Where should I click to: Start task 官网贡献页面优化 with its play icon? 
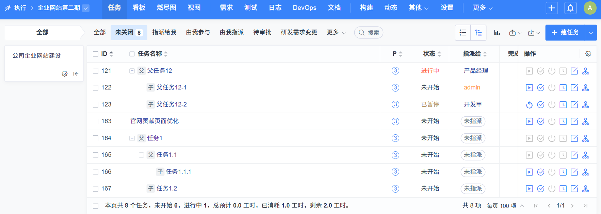point(529,121)
